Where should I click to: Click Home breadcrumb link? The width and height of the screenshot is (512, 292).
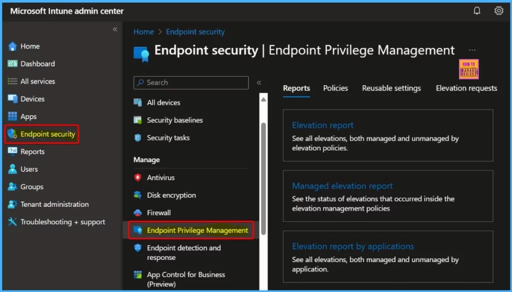coord(143,32)
